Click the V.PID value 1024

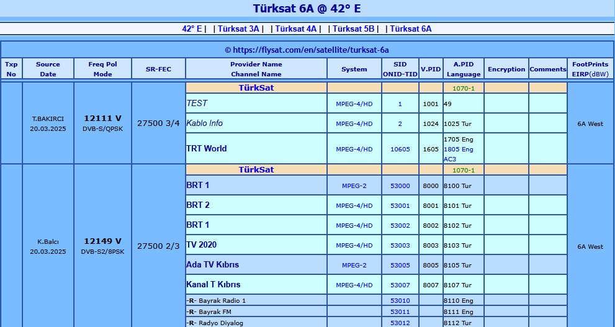[x=431, y=123]
